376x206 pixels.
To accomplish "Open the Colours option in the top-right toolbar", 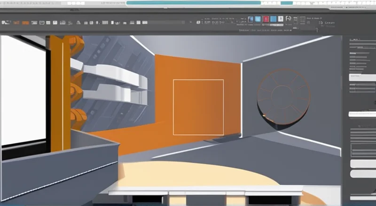I will 329,22.
